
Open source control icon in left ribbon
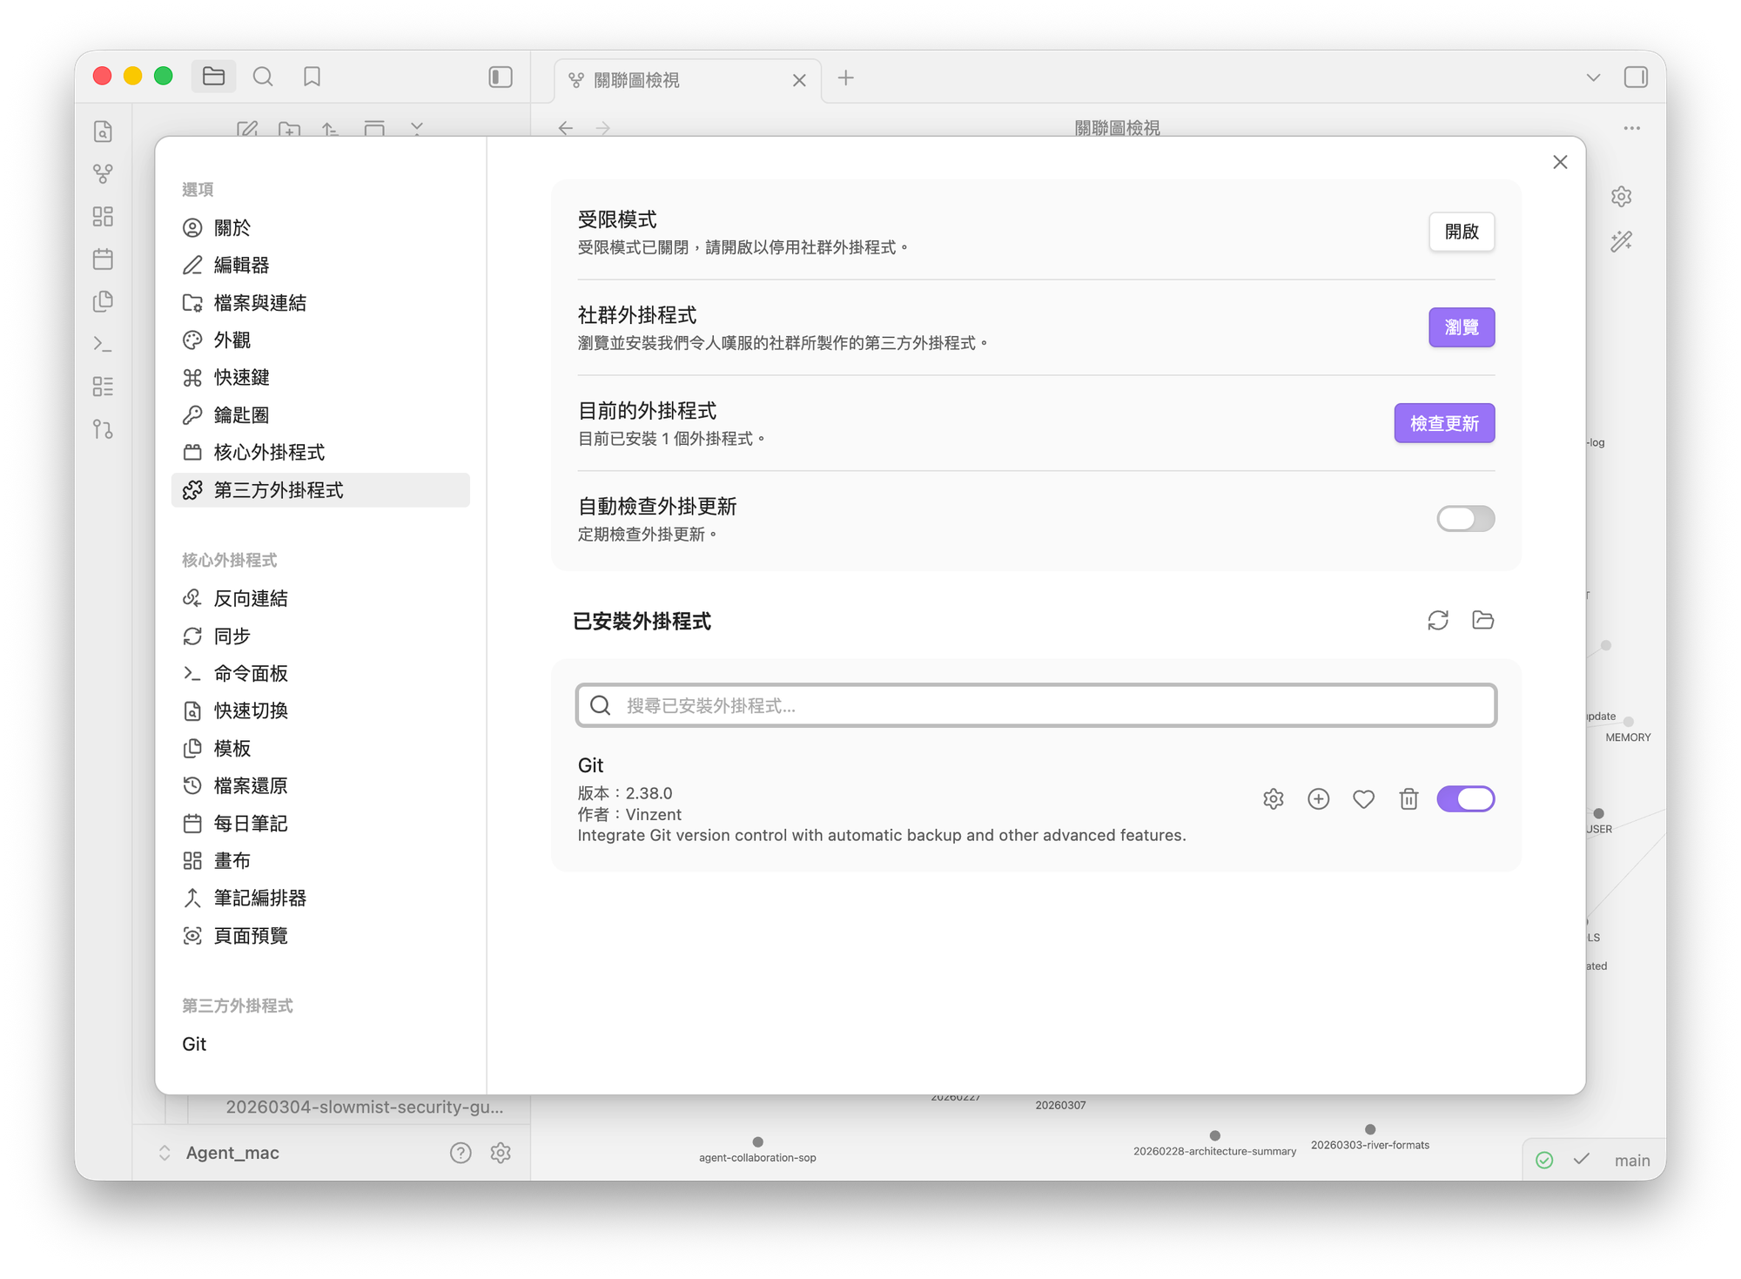click(103, 429)
